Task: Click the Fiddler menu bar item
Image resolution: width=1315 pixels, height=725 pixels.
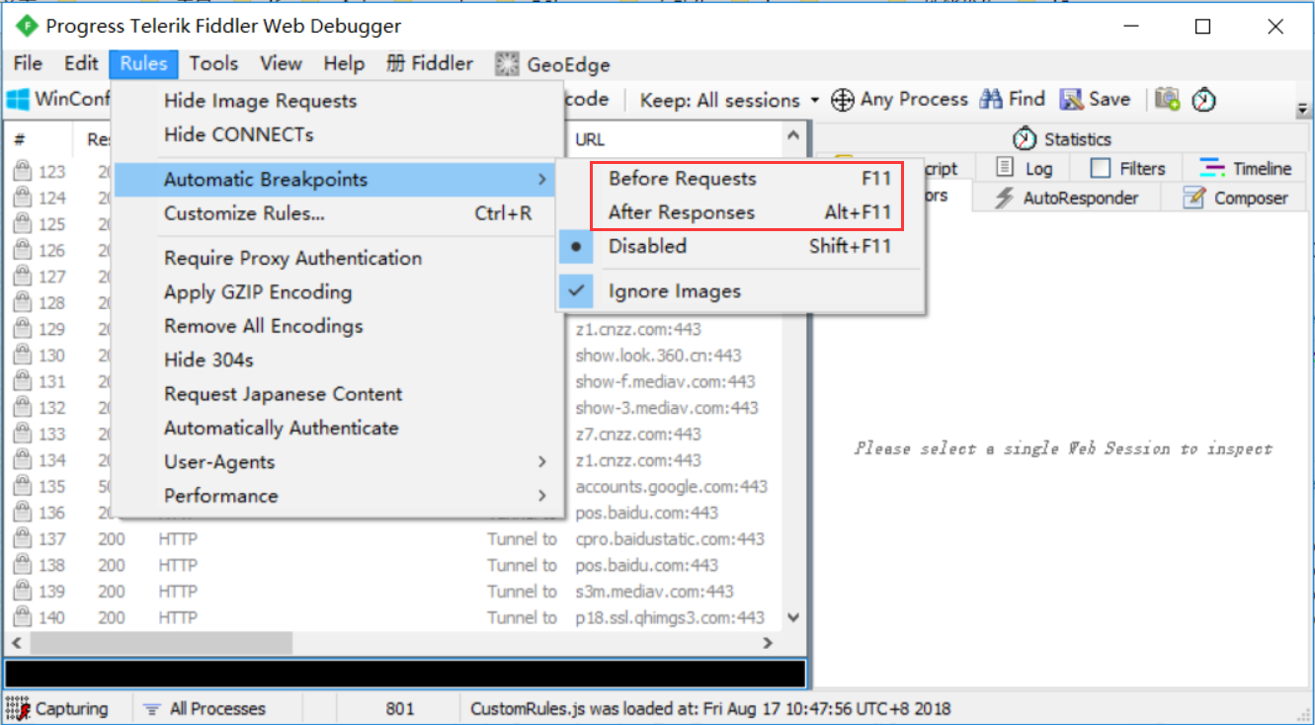Action: tap(430, 64)
